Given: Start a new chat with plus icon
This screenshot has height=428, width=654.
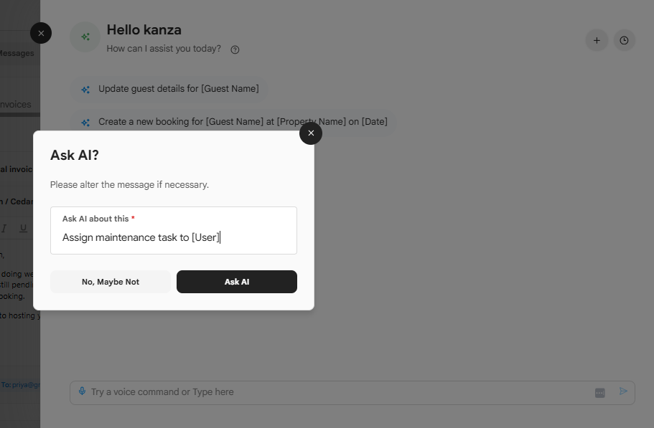Looking at the screenshot, I should [597, 40].
